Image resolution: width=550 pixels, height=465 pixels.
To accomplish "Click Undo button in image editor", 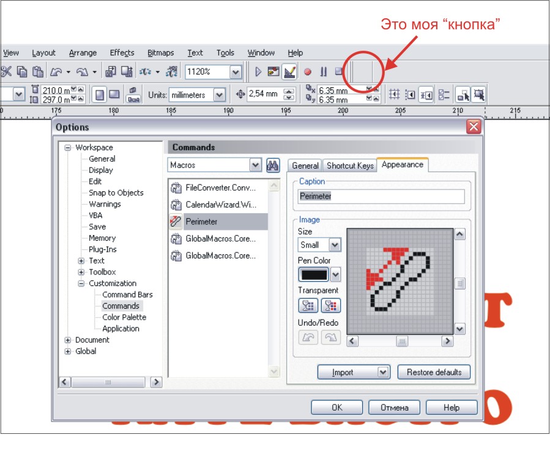I will tap(308, 337).
